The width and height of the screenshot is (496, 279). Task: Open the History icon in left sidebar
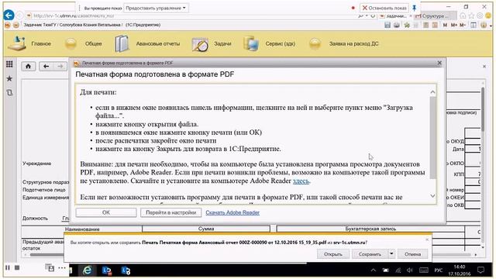coord(9,92)
